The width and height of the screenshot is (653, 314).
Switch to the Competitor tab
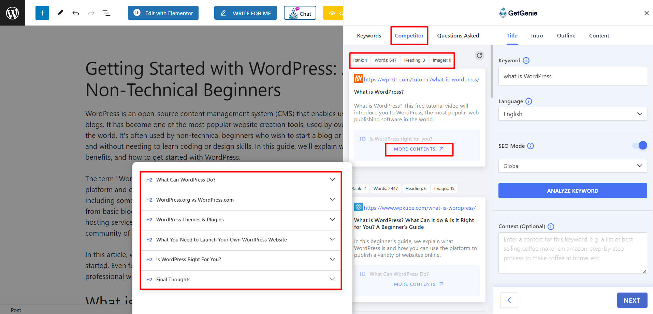coord(409,35)
